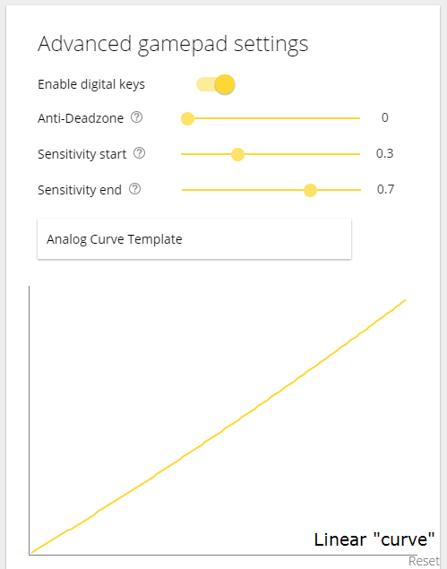The height and width of the screenshot is (569, 447).
Task: Open the Anti-Deadzone help icon
Action: point(137,117)
